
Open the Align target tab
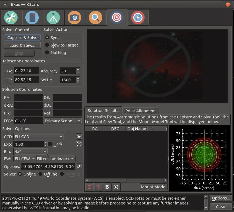(117, 18)
